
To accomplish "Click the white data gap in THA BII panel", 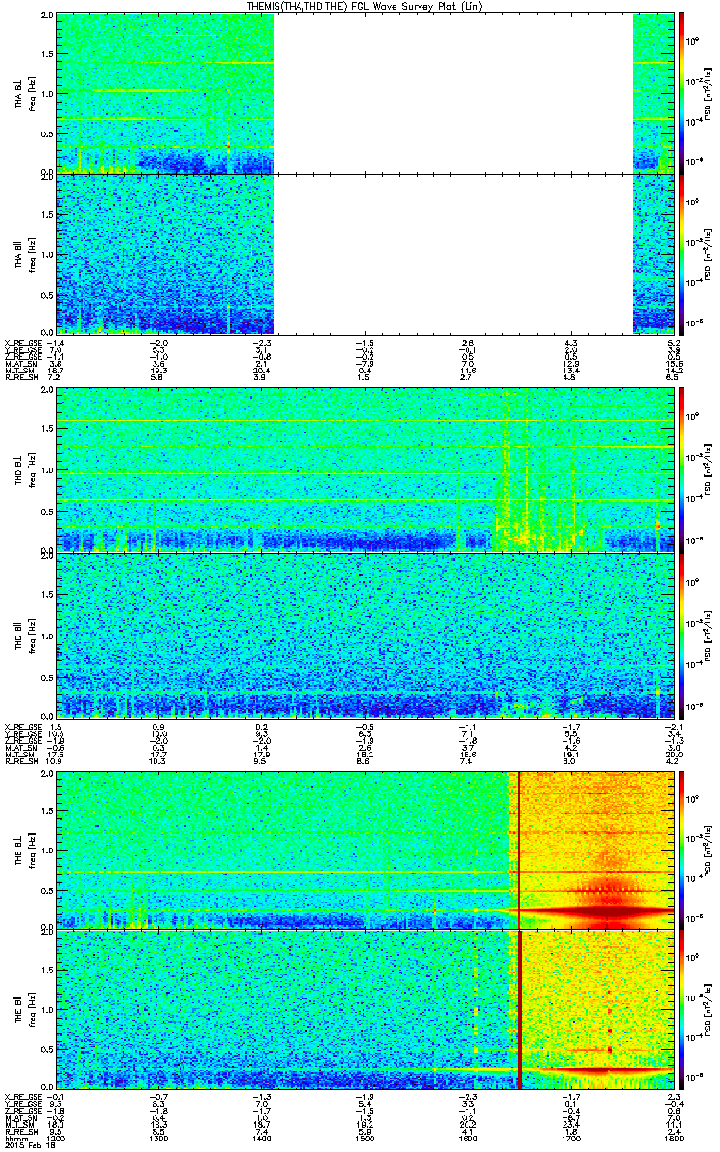I will coord(453,253).
